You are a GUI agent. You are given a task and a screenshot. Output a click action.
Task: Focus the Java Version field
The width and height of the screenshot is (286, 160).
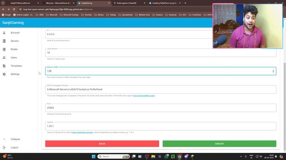(x=161, y=52)
